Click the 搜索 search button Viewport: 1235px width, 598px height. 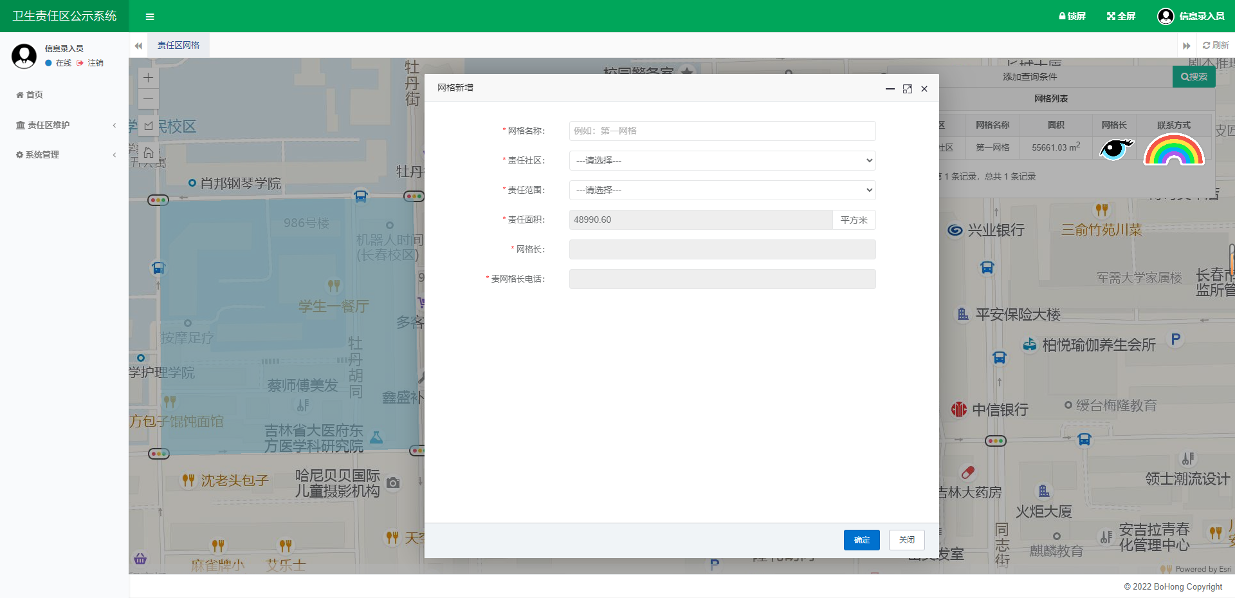pos(1194,77)
